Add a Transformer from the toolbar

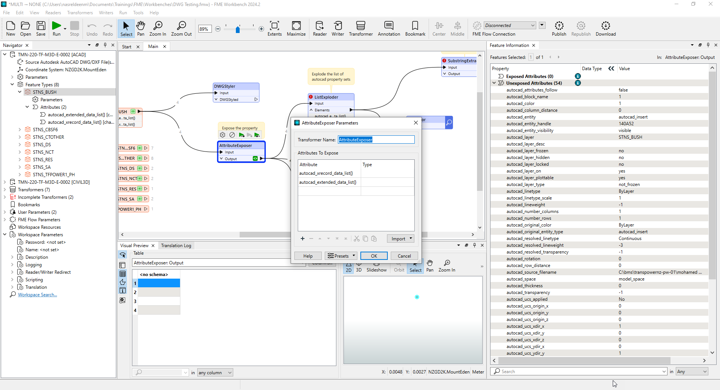pyautogui.click(x=361, y=28)
